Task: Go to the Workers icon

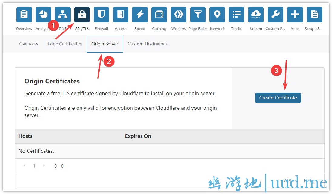Action: 178,15
